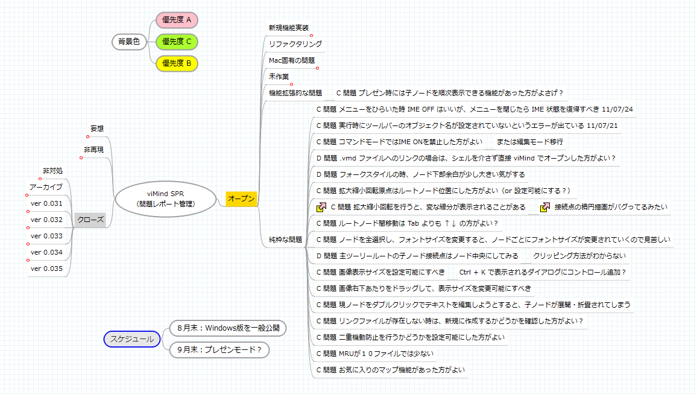Select the 純粋な問題 node
This screenshot has height=394, width=697.
point(285,240)
